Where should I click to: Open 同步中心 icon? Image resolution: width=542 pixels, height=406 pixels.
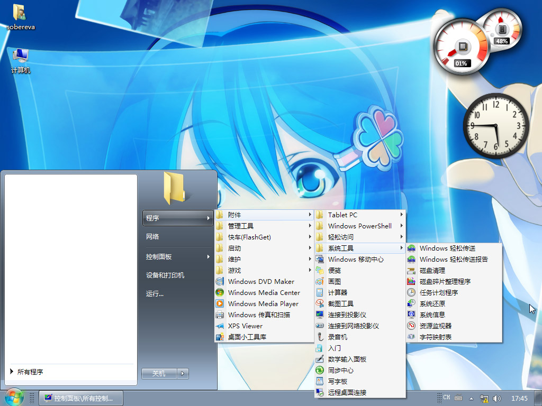[x=320, y=370]
